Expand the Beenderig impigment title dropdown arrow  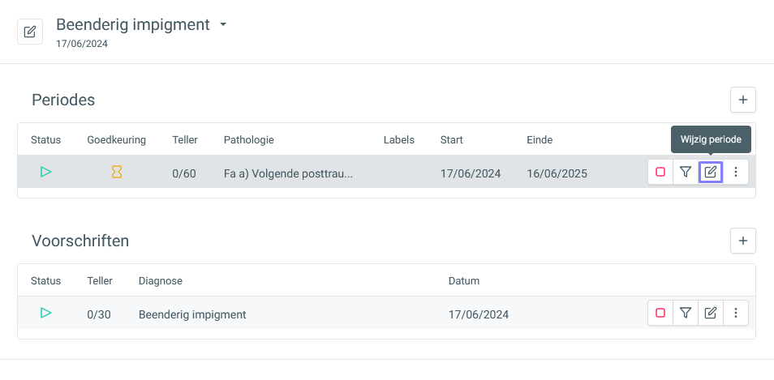[222, 24]
